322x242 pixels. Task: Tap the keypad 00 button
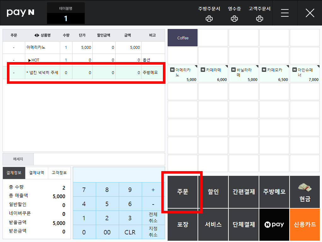click(107, 232)
